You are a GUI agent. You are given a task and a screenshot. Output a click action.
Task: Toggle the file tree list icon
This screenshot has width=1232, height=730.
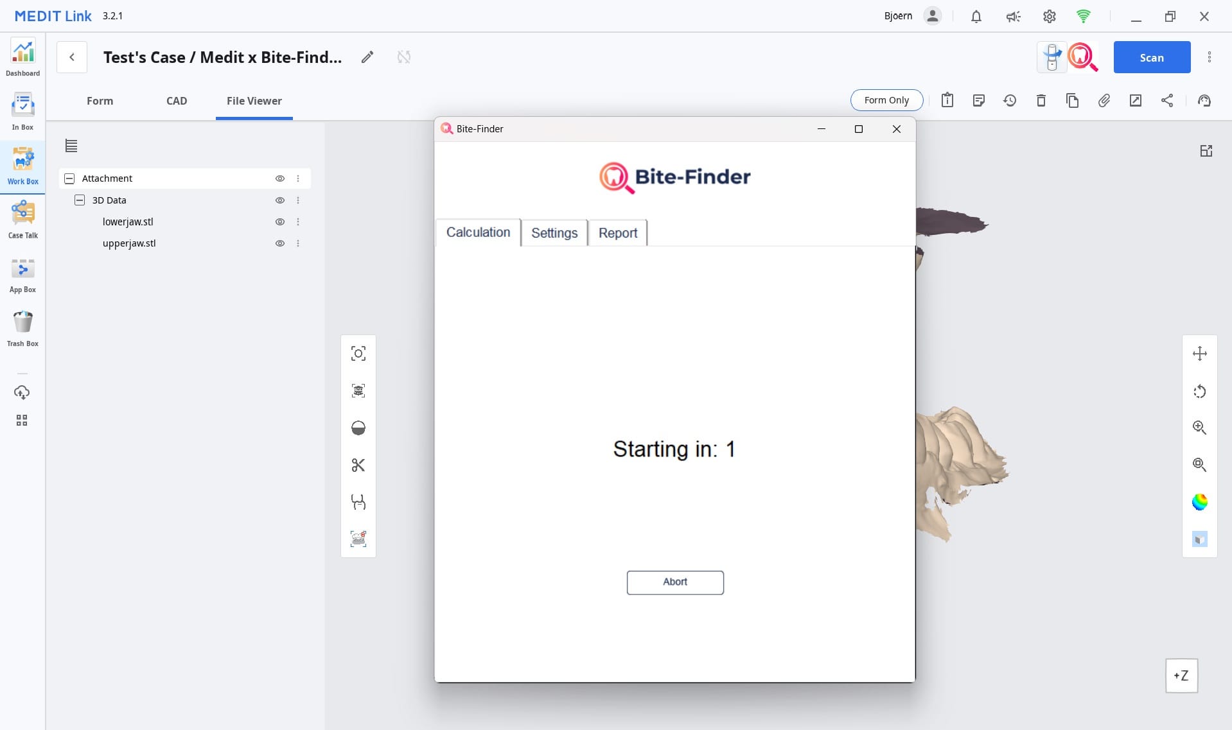coord(71,146)
